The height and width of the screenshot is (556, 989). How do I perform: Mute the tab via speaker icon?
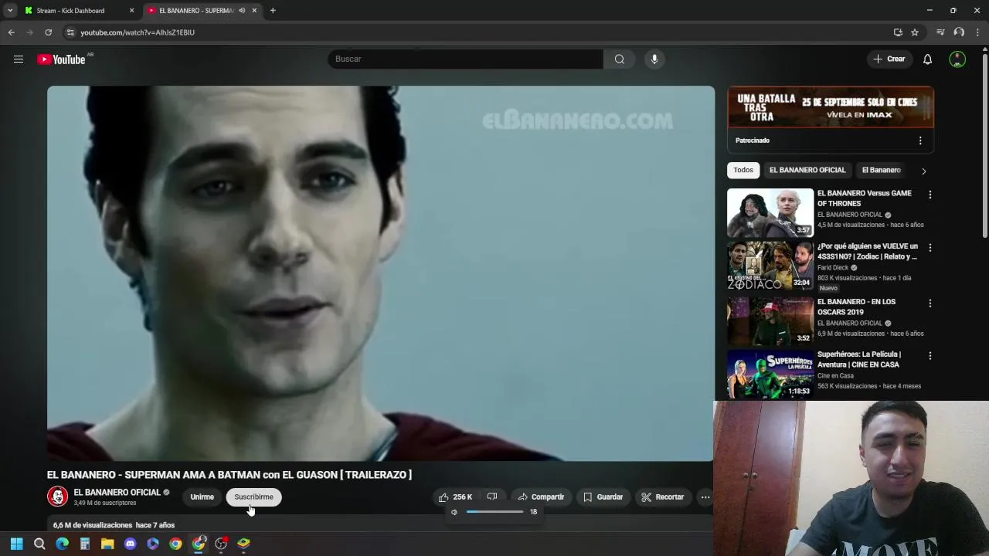tap(242, 11)
